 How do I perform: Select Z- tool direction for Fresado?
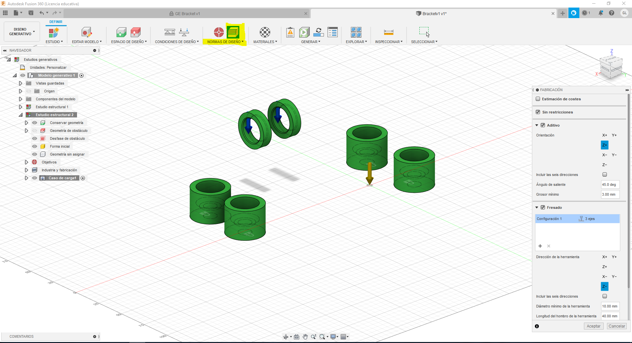click(605, 286)
